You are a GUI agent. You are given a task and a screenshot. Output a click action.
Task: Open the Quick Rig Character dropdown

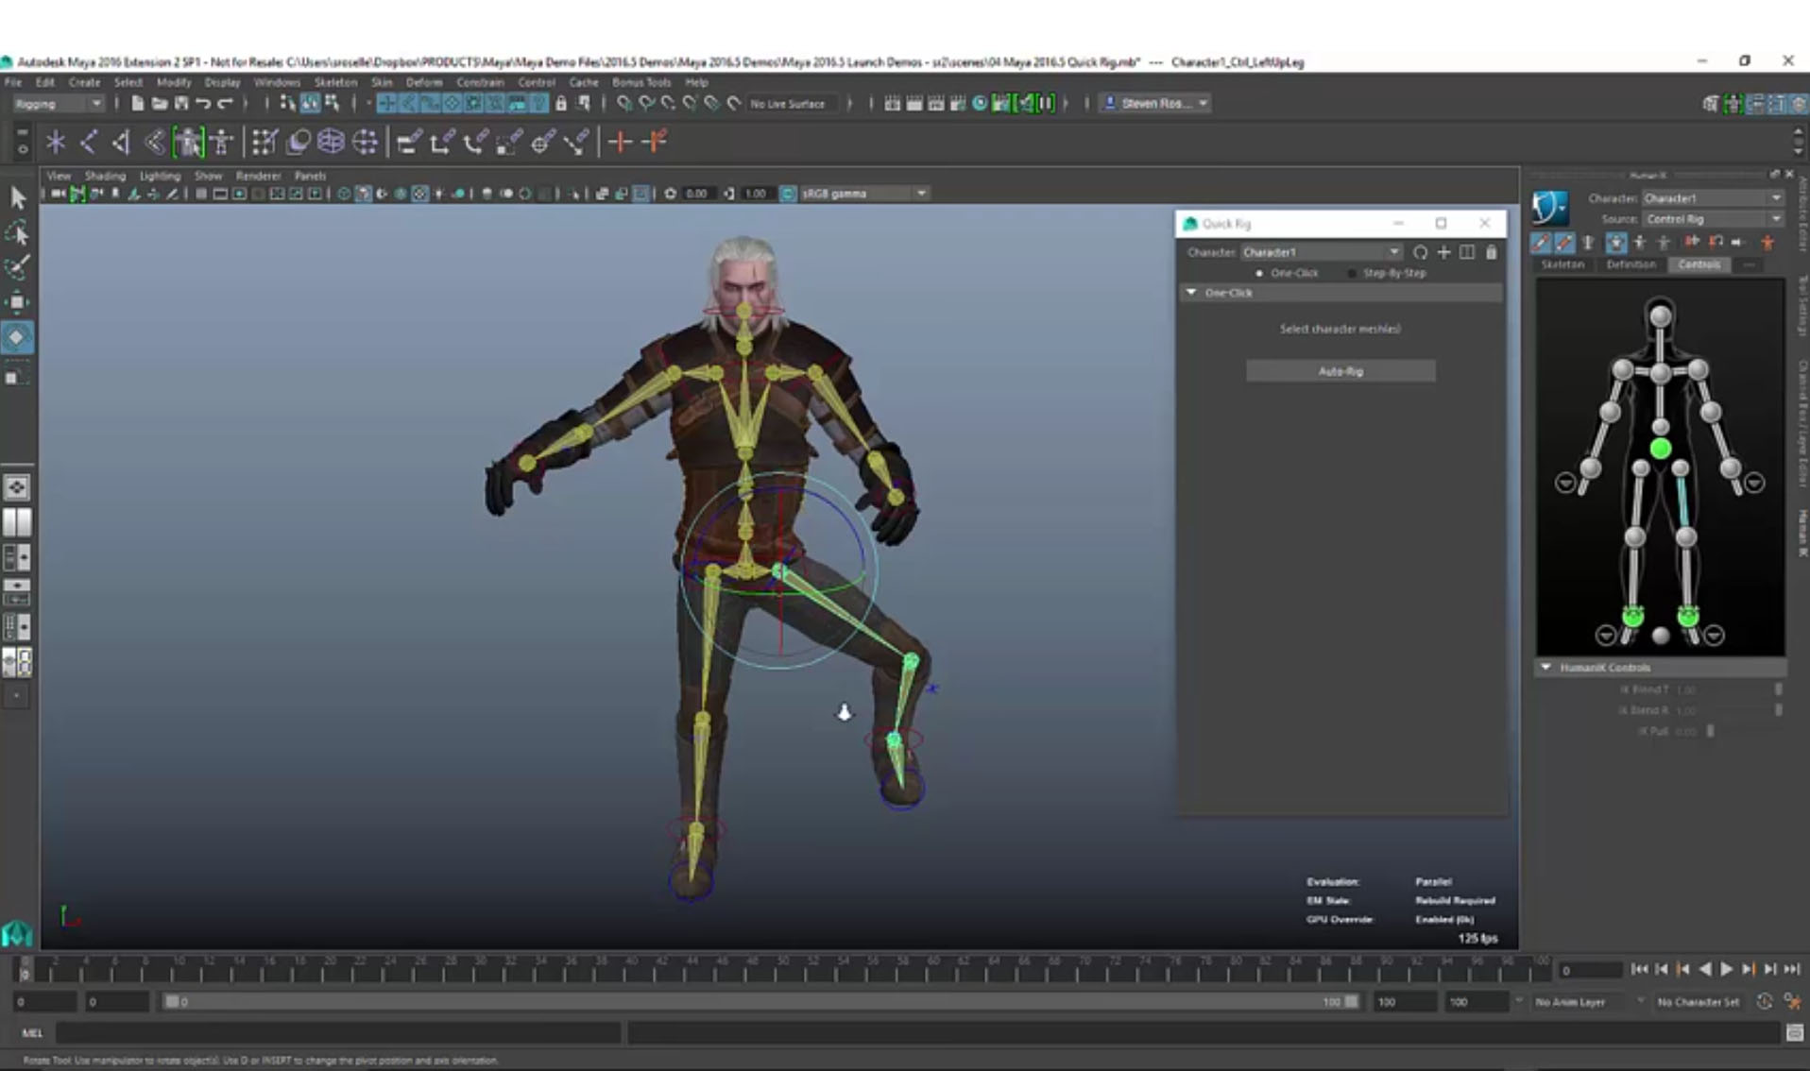click(1321, 252)
